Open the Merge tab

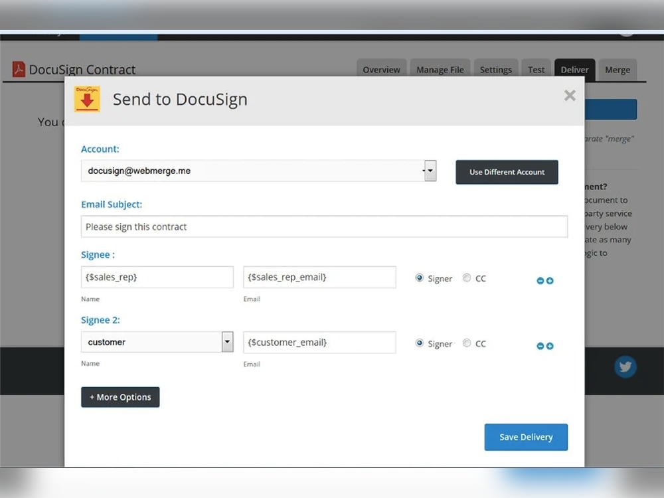coord(618,69)
